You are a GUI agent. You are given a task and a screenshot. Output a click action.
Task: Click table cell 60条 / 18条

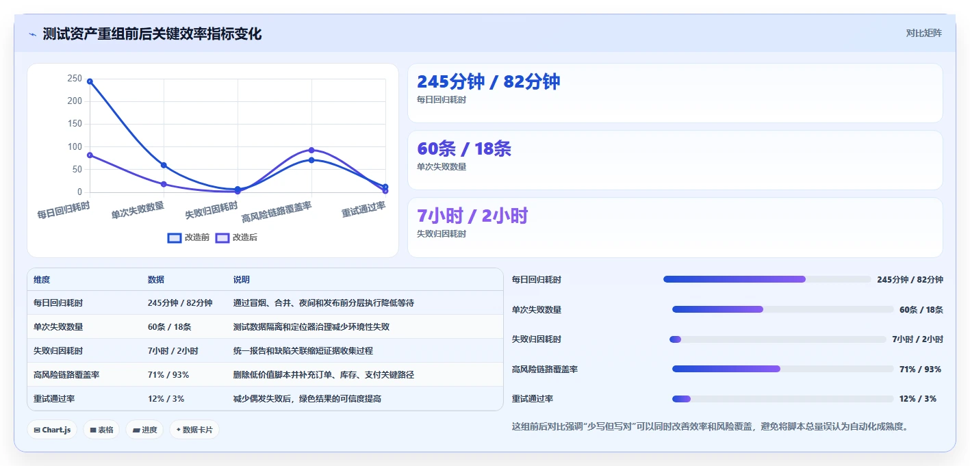point(170,326)
